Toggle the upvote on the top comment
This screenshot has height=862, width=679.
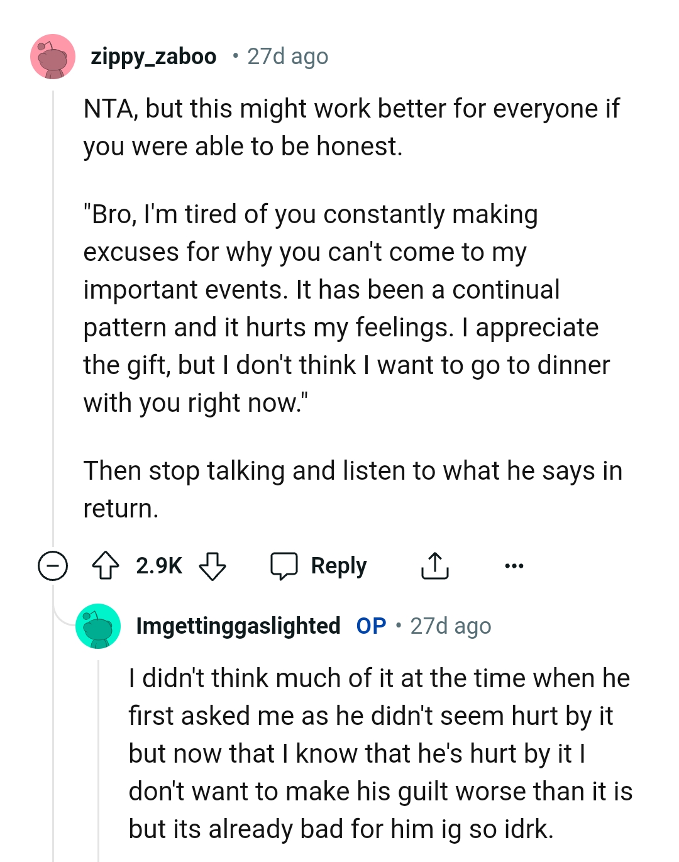point(108,565)
